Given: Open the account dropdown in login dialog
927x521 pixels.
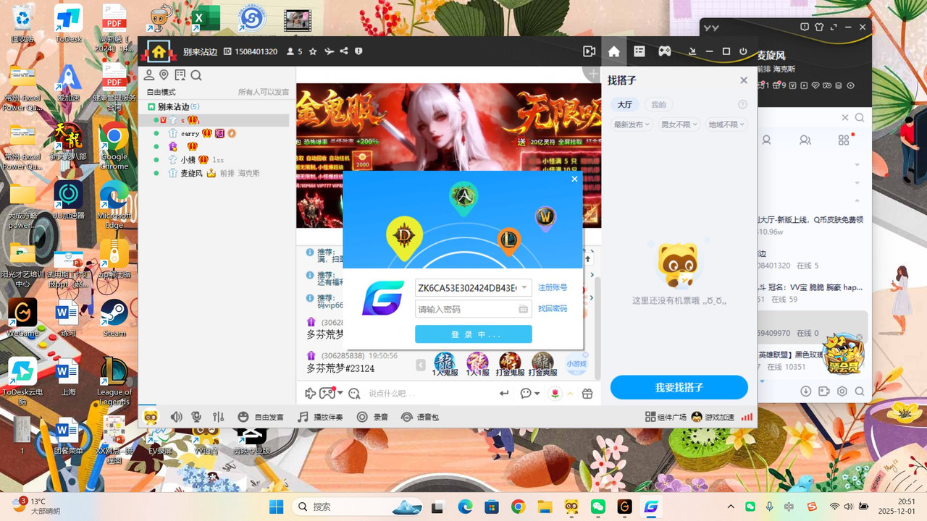Looking at the screenshot, I should 524,287.
